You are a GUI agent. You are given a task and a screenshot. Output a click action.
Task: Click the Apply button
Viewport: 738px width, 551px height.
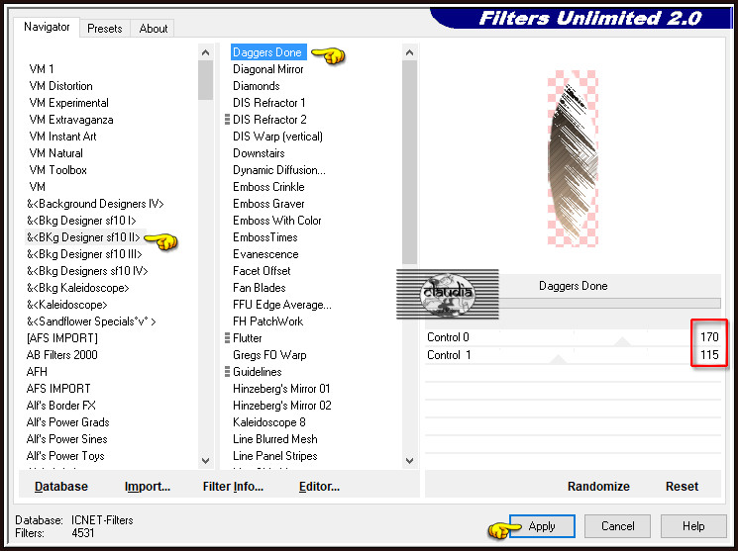(x=542, y=526)
